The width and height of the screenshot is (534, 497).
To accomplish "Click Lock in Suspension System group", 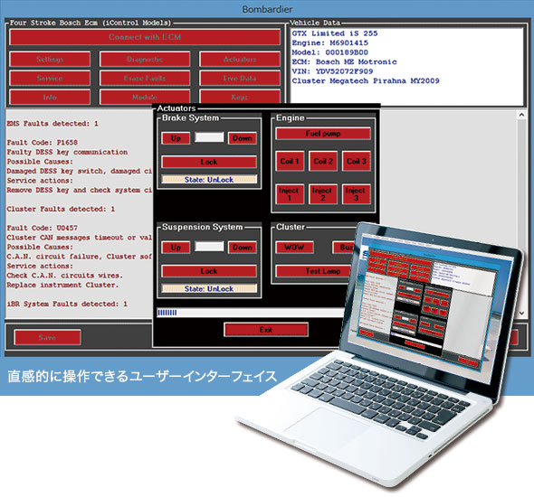I will click(209, 271).
